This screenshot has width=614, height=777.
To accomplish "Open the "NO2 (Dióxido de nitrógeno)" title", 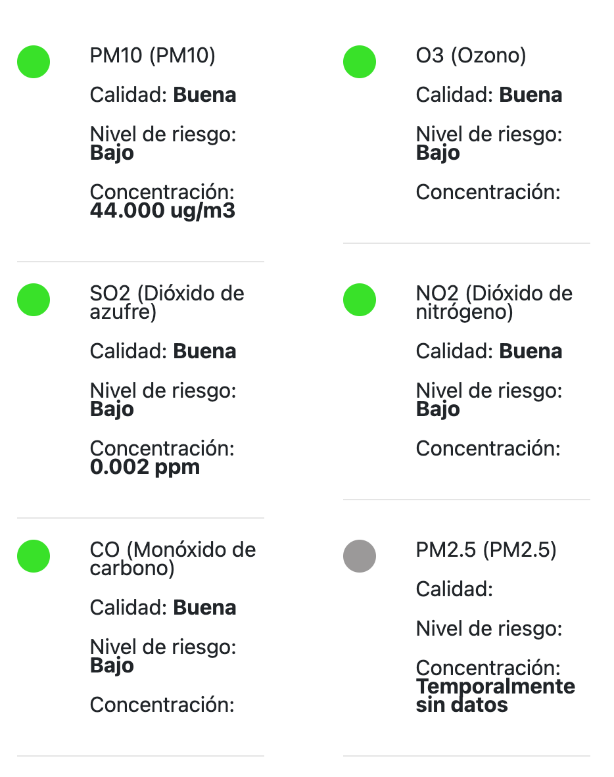I will pyautogui.click(x=494, y=302).
